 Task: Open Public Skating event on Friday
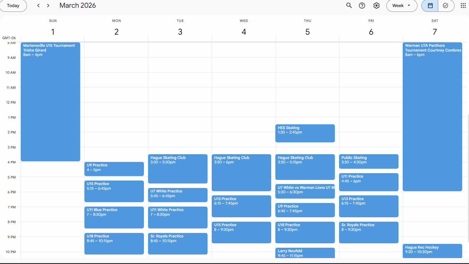click(369, 161)
